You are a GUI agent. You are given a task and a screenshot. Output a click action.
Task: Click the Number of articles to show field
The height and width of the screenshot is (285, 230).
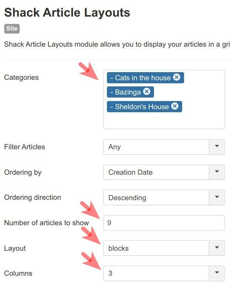(164, 223)
